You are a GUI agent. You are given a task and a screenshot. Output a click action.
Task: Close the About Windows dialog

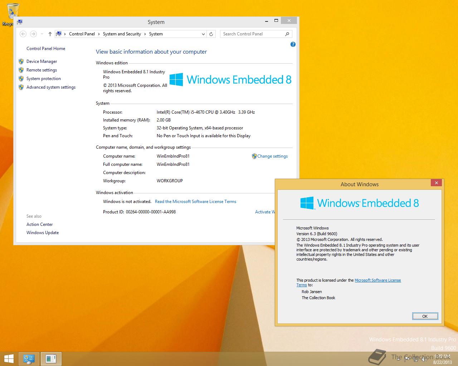coord(436,183)
